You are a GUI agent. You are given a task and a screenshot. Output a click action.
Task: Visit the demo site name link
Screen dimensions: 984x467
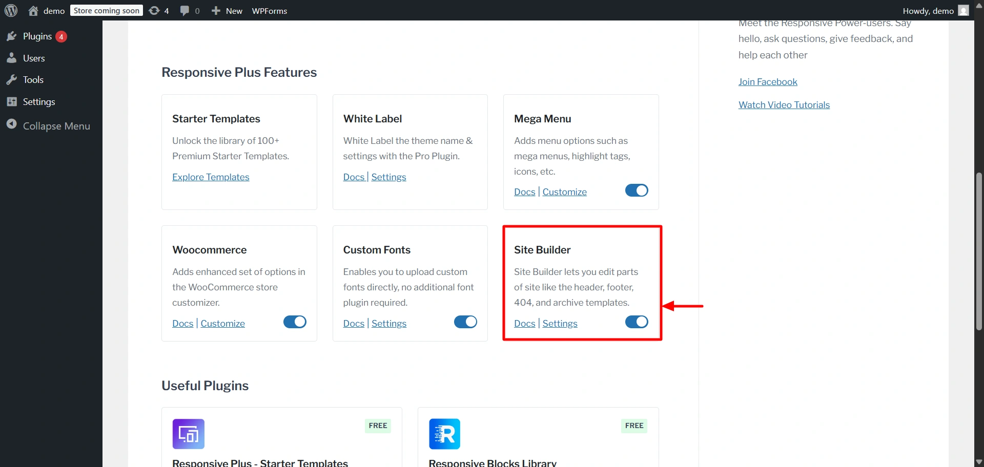point(54,11)
